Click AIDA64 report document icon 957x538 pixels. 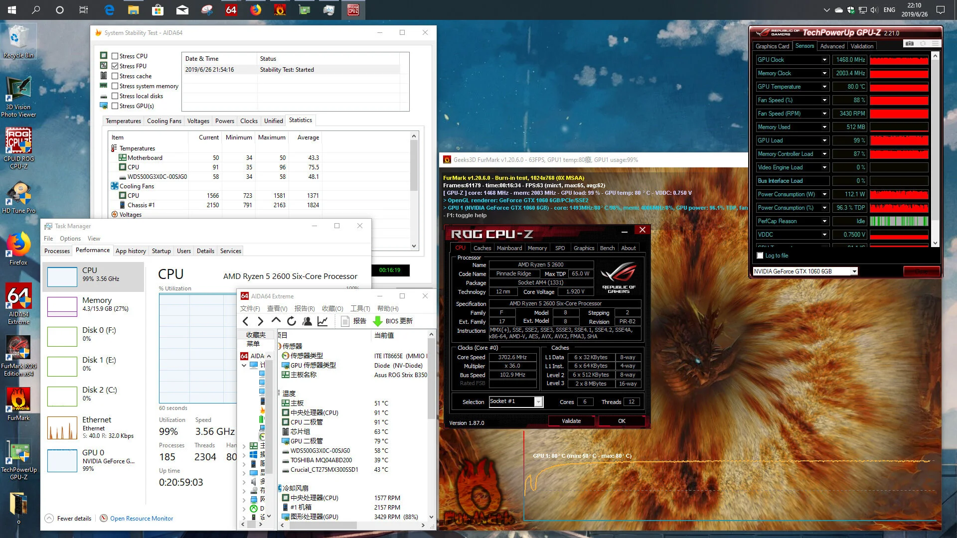click(x=345, y=321)
